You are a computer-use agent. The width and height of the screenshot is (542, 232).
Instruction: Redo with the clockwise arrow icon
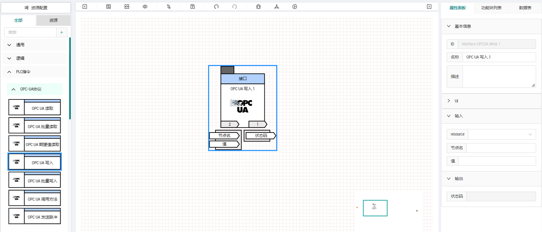point(235,7)
